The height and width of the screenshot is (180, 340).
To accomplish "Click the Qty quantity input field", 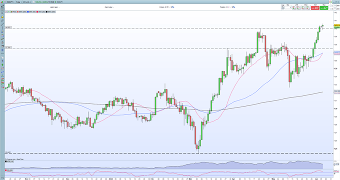I will [287, 7].
